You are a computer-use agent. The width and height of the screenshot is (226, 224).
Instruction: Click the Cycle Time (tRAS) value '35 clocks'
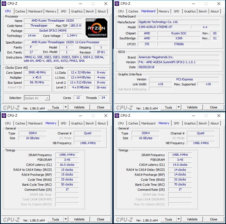click(x=67, y=179)
